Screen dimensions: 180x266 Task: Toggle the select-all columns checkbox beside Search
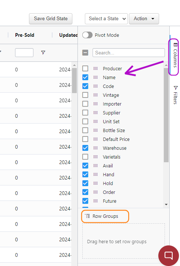coord(85,53)
